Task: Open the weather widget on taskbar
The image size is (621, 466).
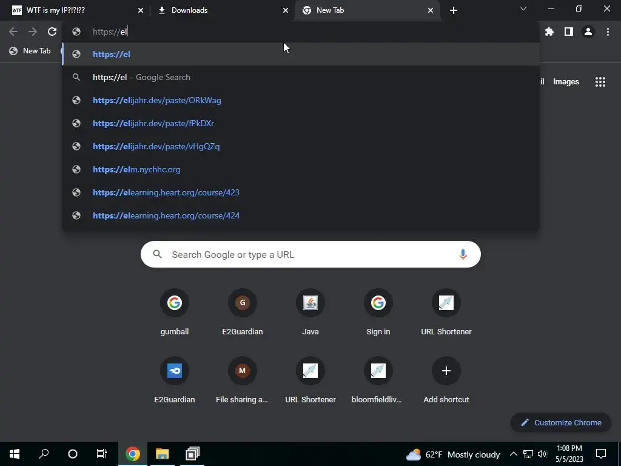Action: tap(452, 454)
